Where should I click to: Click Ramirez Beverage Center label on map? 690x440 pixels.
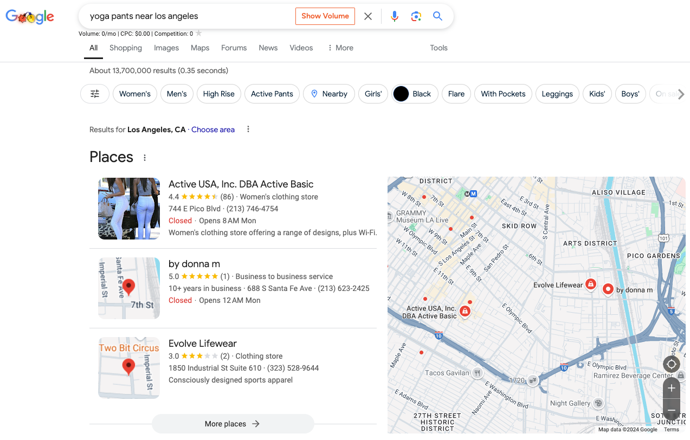point(633,376)
